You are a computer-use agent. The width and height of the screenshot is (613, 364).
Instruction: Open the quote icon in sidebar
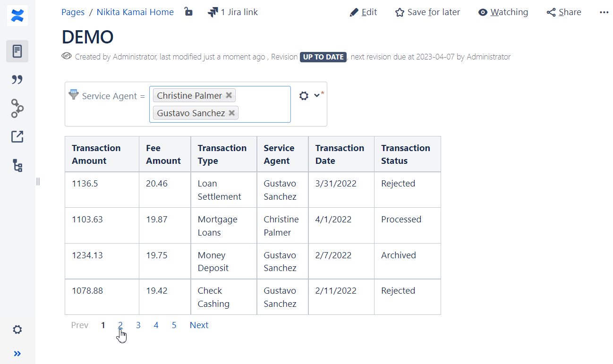tap(17, 80)
